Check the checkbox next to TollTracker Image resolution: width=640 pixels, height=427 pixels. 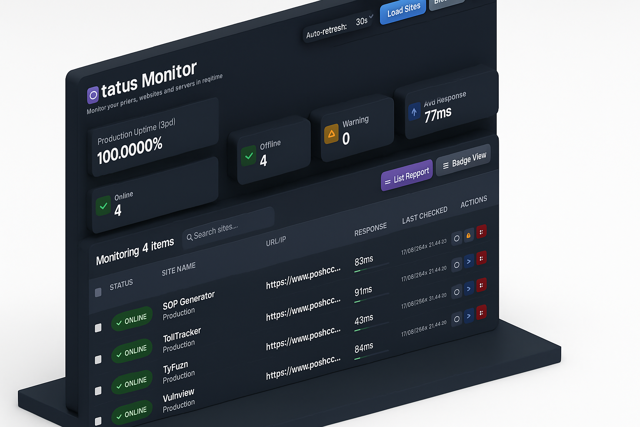[x=98, y=359]
